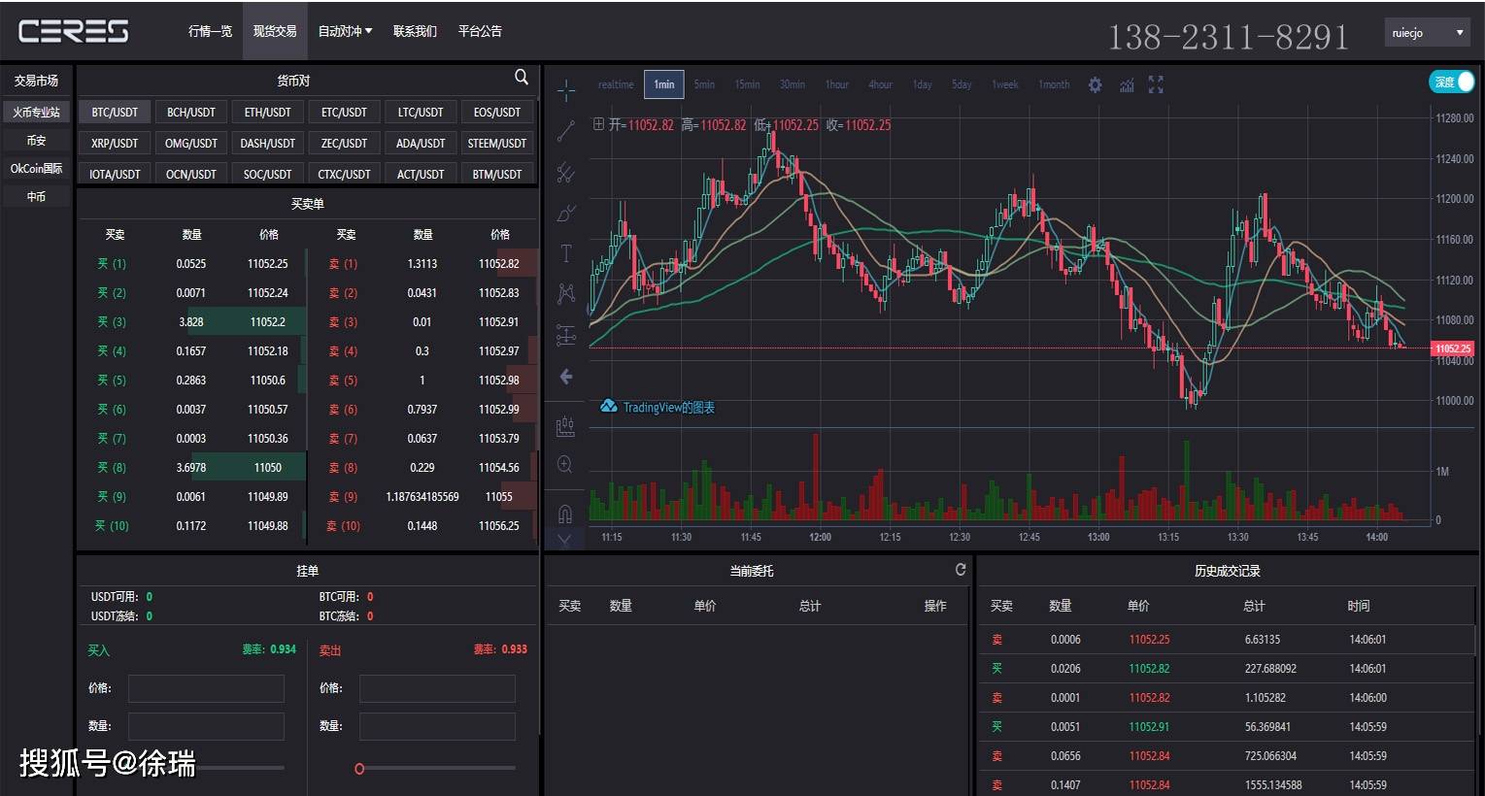Screen dimensions: 1485x796
Task: Open the 现货交易 menu item
Action: 275,31
